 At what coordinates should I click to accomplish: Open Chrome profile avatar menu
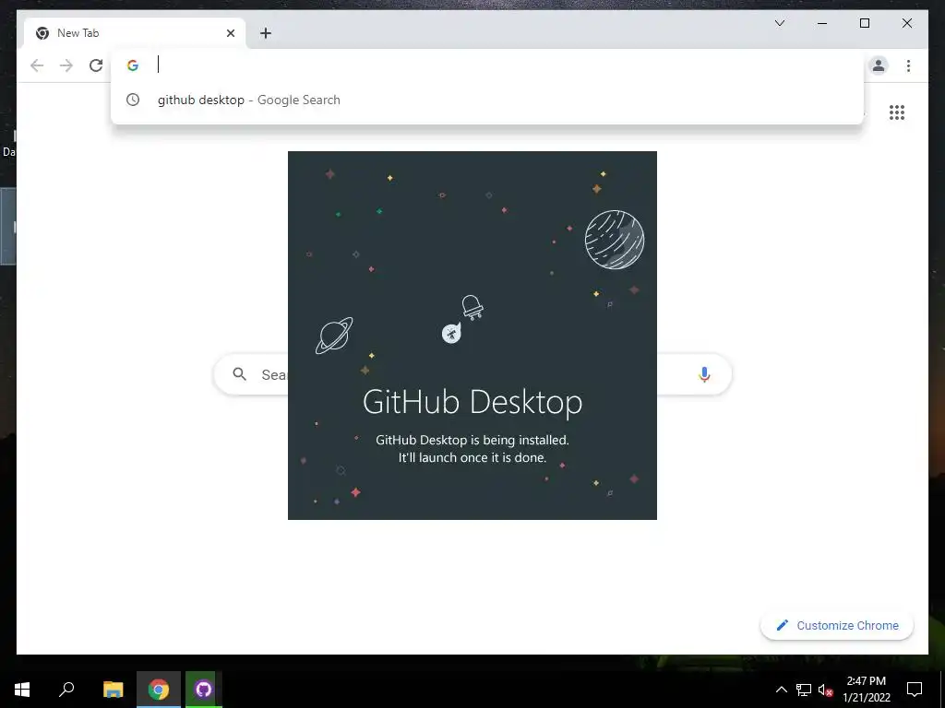[879, 65]
